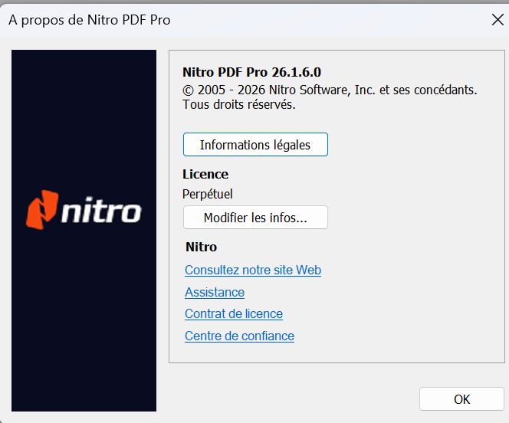Click the copyright 2005 - 2026 Nitro Software text

[330, 90]
